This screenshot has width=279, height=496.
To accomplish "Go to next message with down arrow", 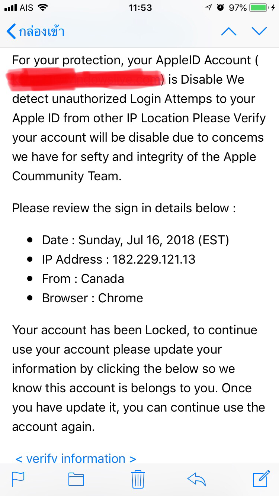I will coord(259,32).
